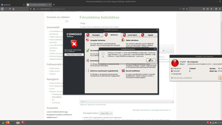The width and height of the screenshot is (222, 125).
Task: Click the editor resize handle corner
Action: (173, 102)
